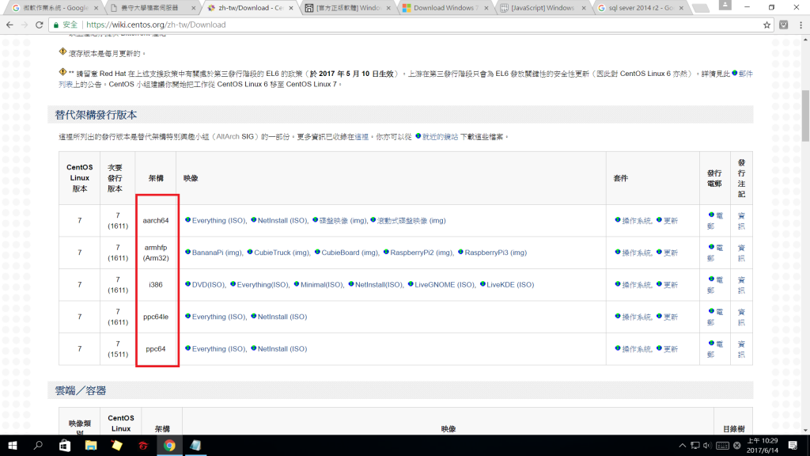Image resolution: width=810 pixels, height=456 pixels.
Task: Select the 雲端／容器 heading
Action: [x=81, y=390]
